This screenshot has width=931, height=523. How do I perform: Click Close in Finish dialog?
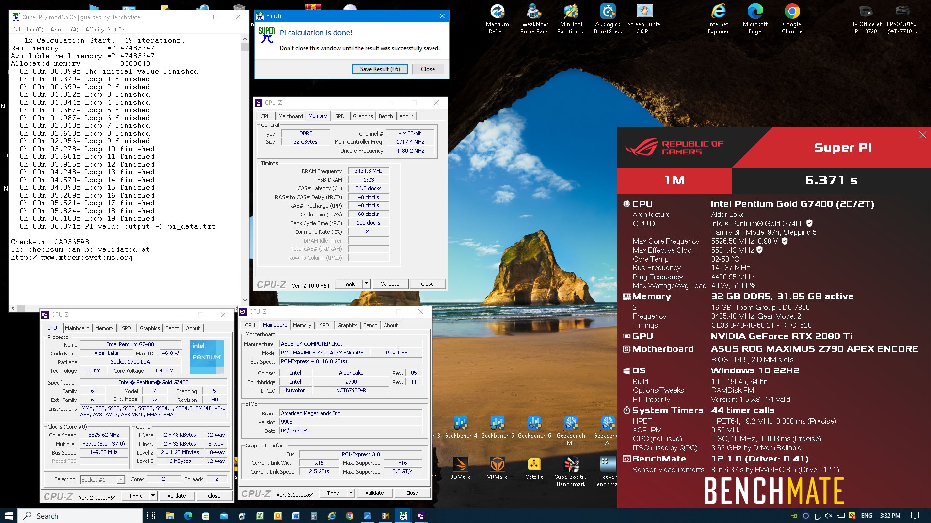(428, 69)
